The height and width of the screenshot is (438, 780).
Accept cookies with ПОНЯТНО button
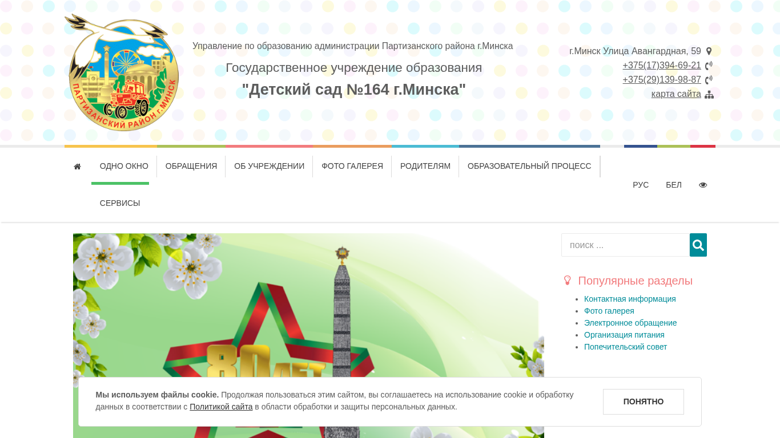[644, 401]
